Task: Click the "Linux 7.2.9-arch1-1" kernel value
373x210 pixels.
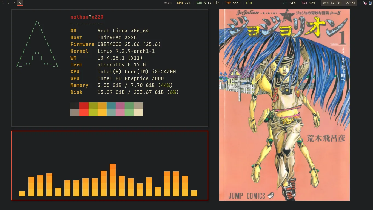Action: pos(126,51)
